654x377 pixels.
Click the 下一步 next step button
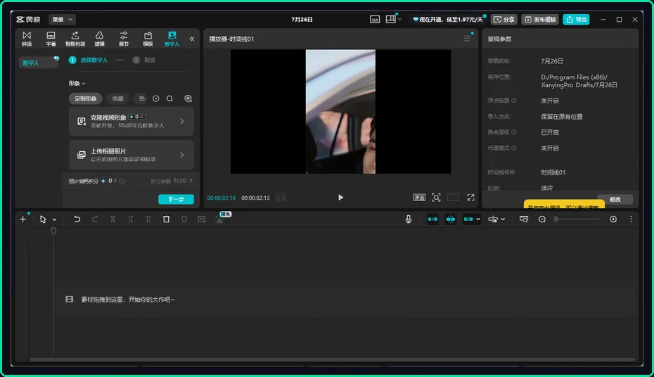click(x=176, y=199)
